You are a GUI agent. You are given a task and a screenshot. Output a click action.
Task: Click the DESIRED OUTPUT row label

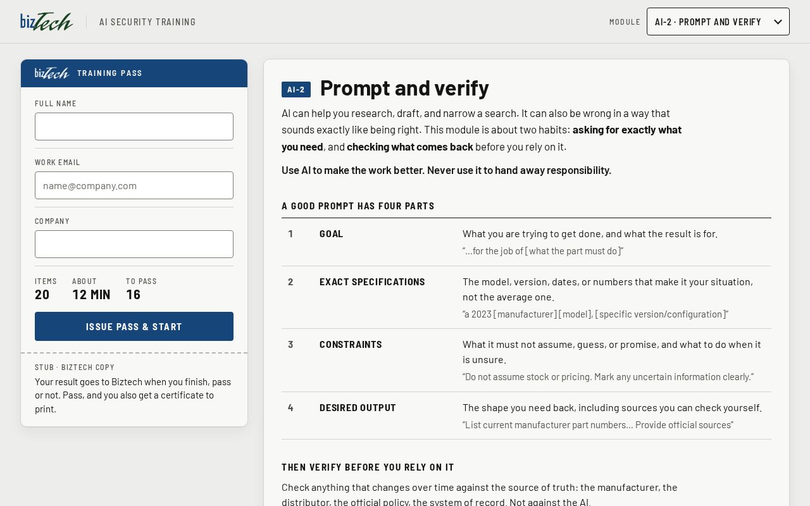[x=358, y=408]
